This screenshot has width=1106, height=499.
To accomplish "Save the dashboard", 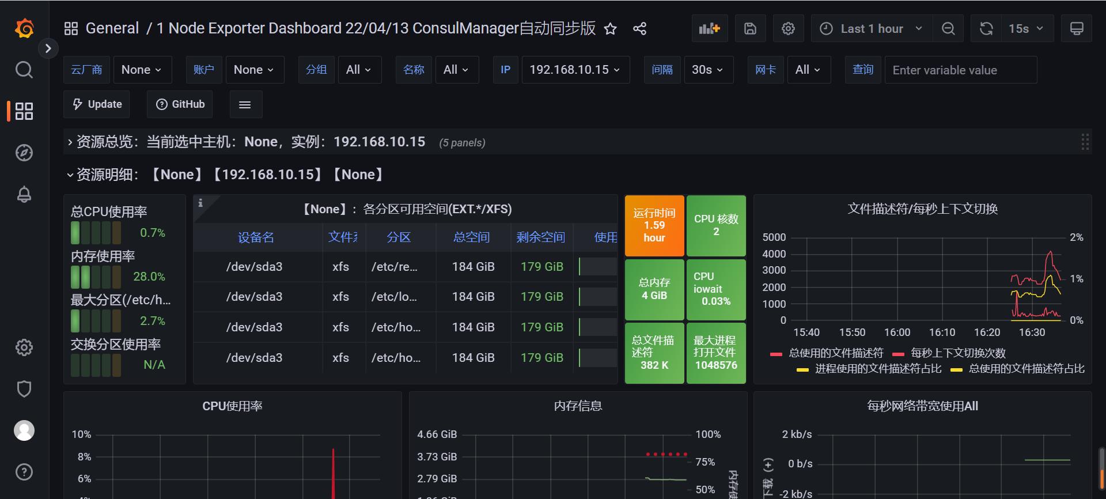I will pyautogui.click(x=750, y=28).
